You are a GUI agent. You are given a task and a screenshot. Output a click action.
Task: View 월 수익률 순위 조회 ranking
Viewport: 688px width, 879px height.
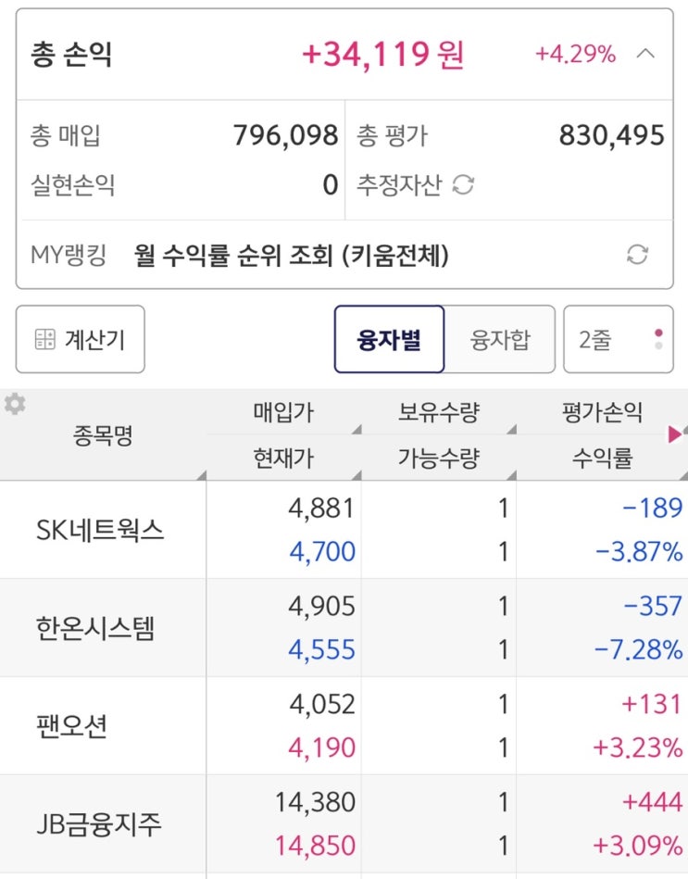pyautogui.click(x=292, y=255)
